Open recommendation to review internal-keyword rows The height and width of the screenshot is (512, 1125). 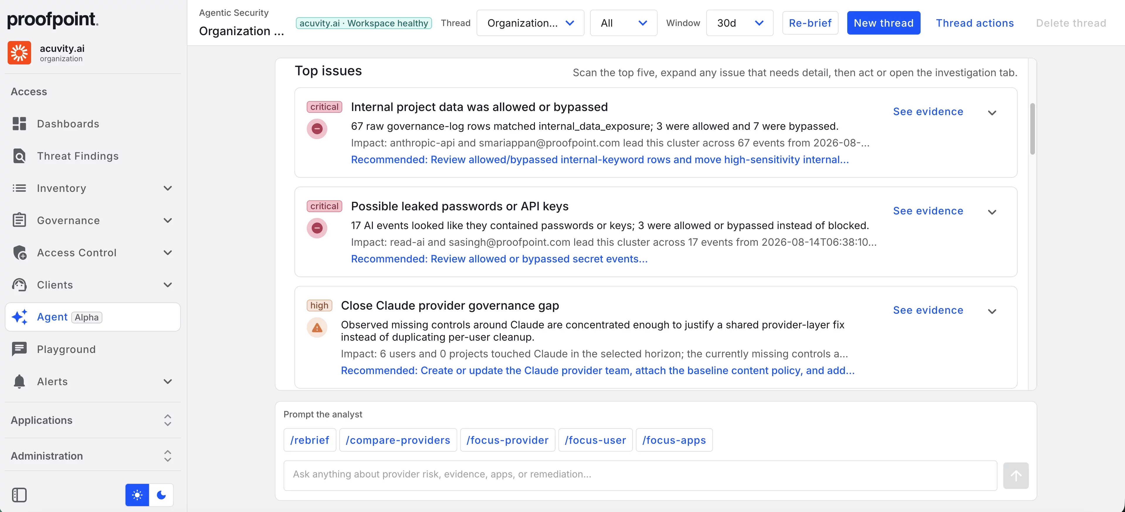600,160
